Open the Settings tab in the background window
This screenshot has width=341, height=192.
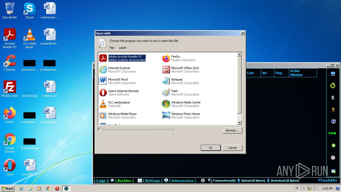pos(152,181)
